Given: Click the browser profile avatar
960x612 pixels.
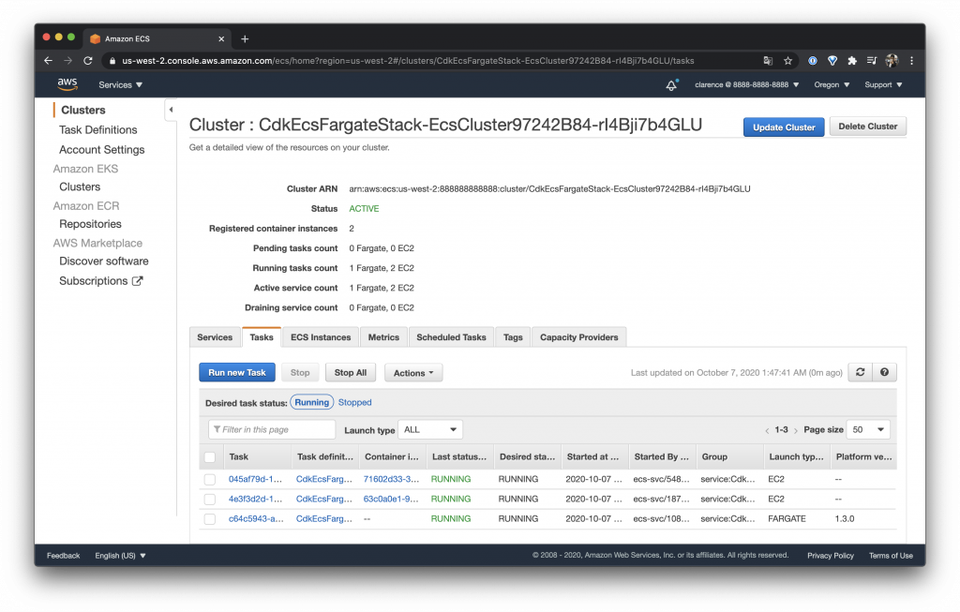Looking at the screenshot, I should (x=892, y=61).
